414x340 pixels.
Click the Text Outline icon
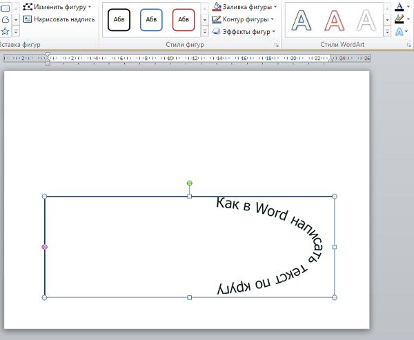pos(400,19)
